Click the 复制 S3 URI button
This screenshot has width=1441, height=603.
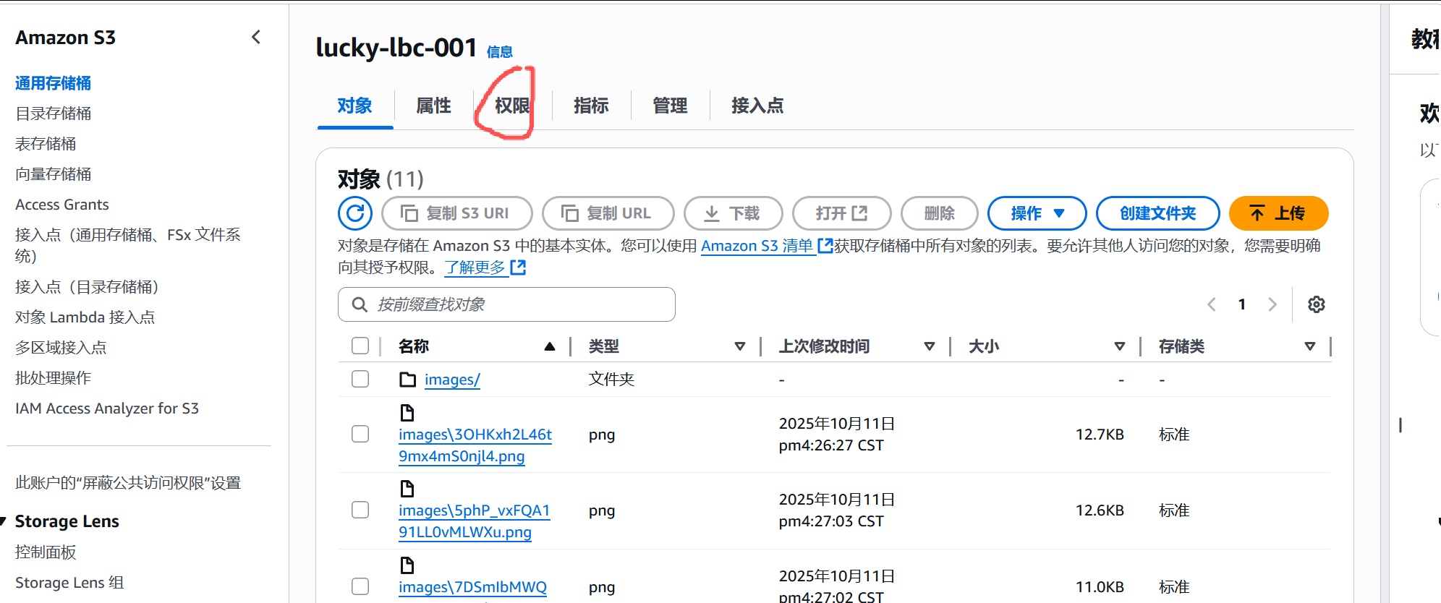(457, 213)
